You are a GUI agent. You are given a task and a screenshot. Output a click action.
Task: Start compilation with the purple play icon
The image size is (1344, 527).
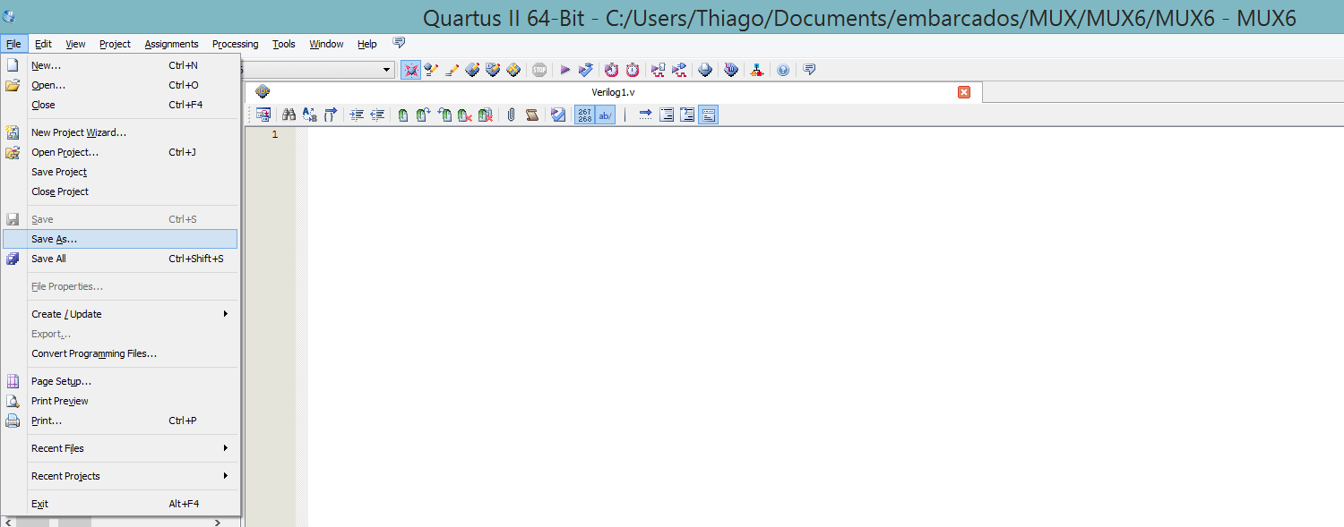[x=565, y=70]
